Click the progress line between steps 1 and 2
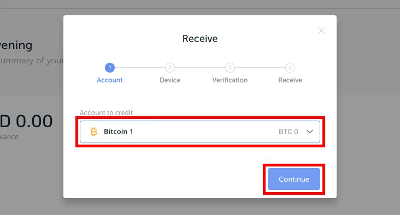Viewport: 400px width, 215px height. click(x=140, y=68)
